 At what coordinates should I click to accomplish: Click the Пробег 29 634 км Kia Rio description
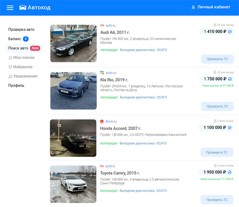coord(141,88)
